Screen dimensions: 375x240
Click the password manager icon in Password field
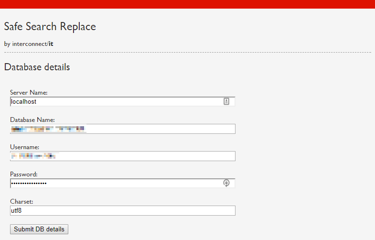point(226,183)
